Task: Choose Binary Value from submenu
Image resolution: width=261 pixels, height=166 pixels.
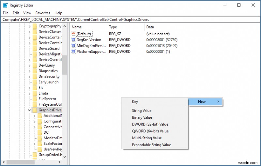Action: point(155,117)
